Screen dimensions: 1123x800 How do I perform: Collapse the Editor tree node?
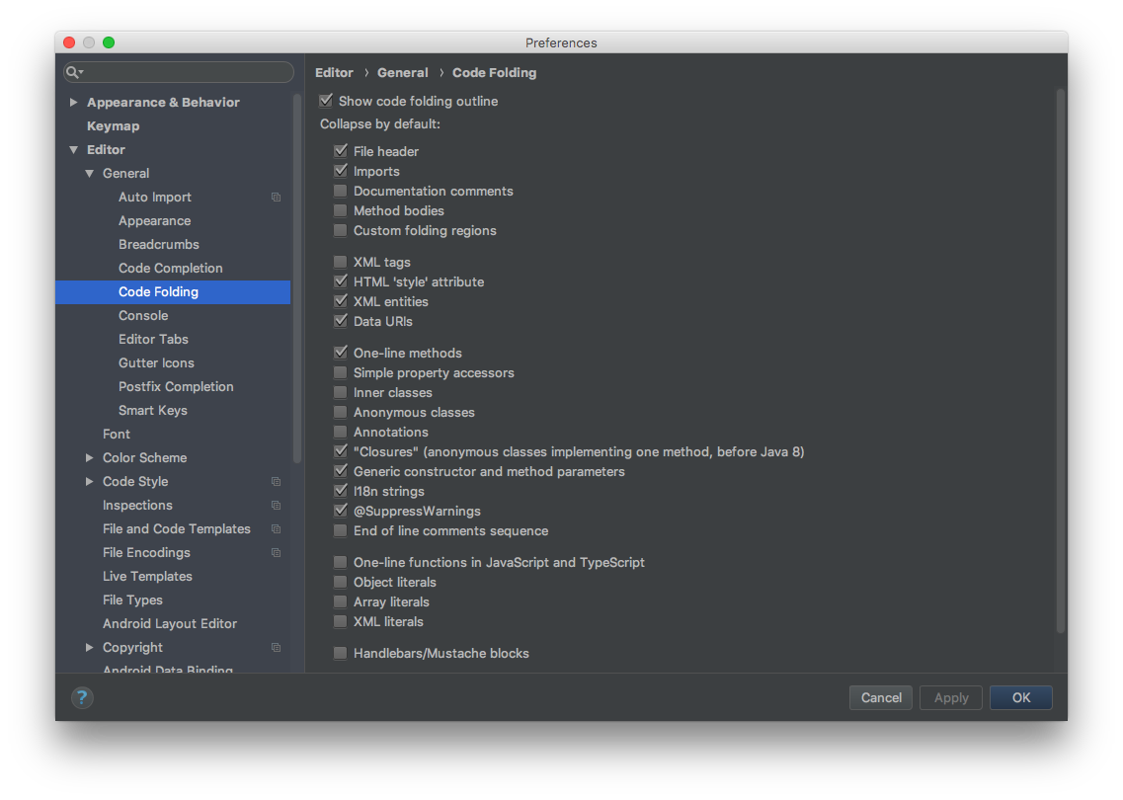click(73, 150)
